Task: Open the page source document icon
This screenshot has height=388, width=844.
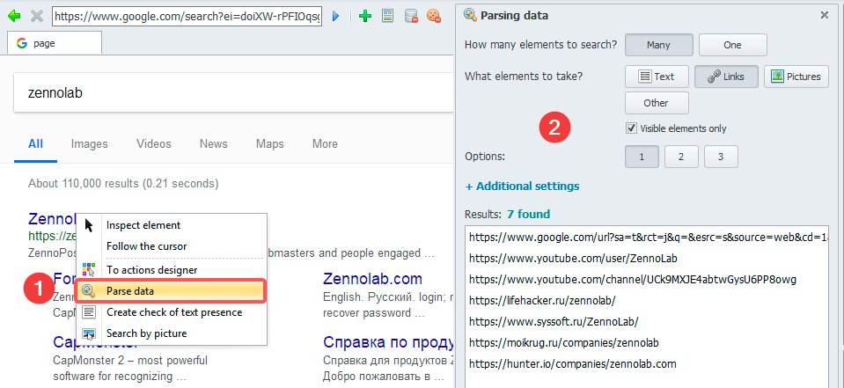Action: 387,16
